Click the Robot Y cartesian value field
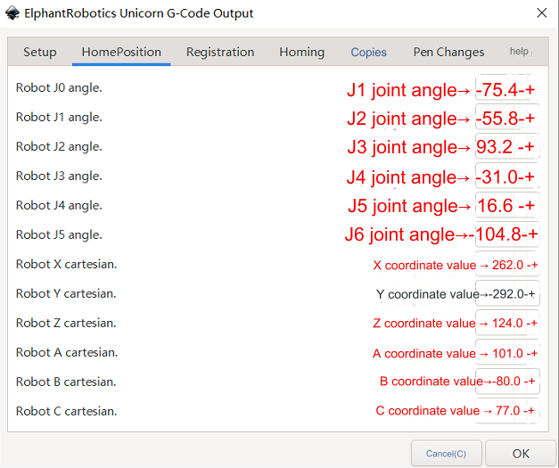Image resolution: width=559 pixels, height=468 pixels. 507,294
